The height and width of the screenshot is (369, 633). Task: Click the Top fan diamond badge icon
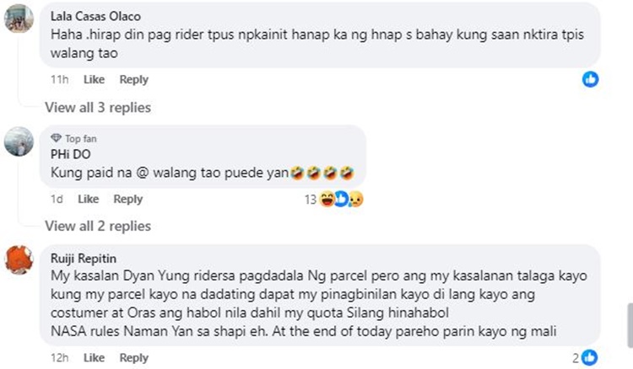pyautogui.click(x=56, y=138)
